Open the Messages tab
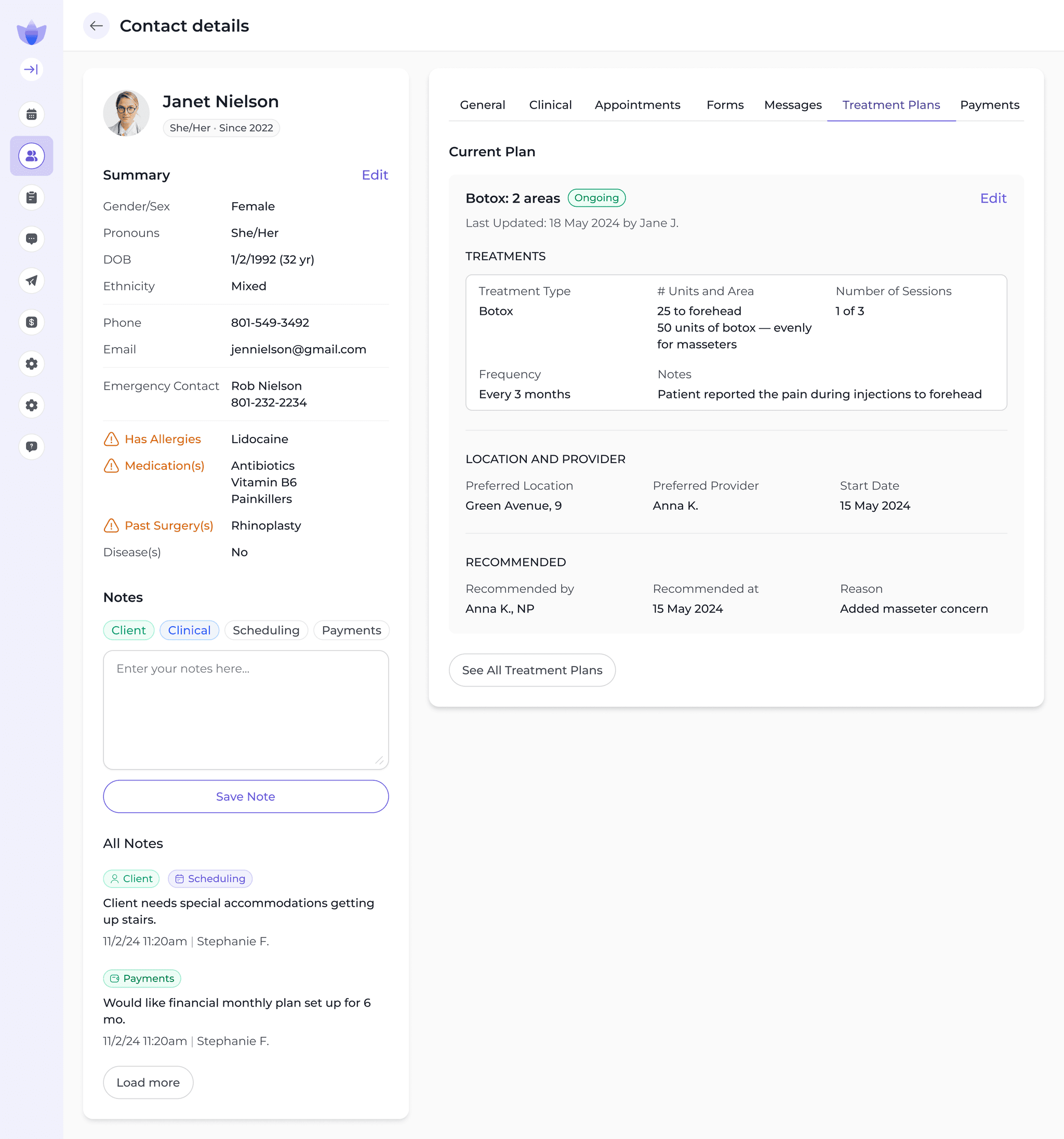 pos(793,105)
